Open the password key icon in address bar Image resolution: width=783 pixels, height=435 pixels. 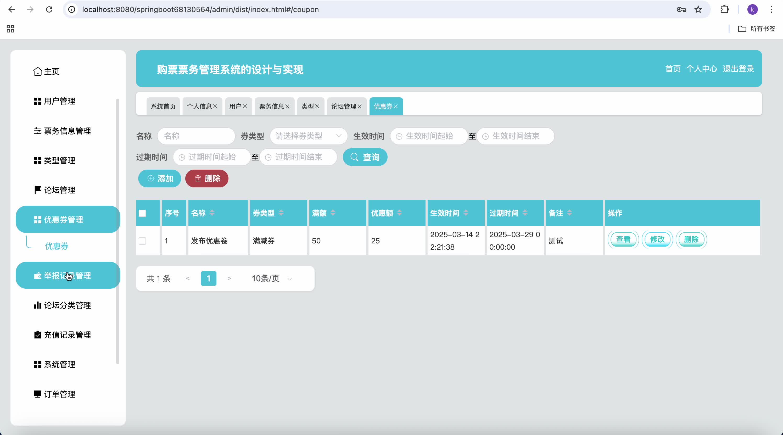[x=681, y=9]
